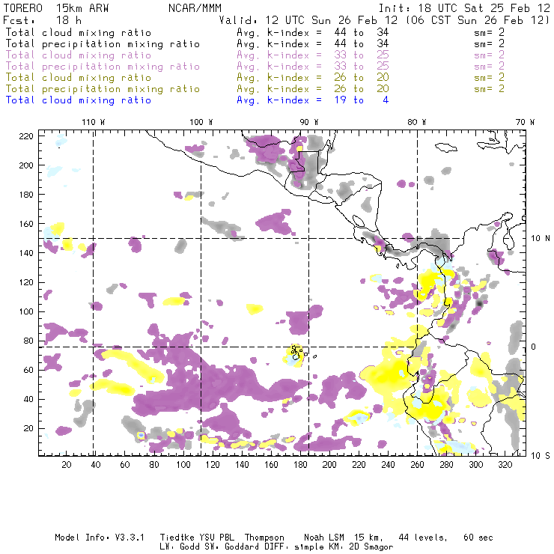This screenshot has height=554, width=554.
Task: Select black "Total cloud mixing ratio" legend label
Action: [79, 32]
